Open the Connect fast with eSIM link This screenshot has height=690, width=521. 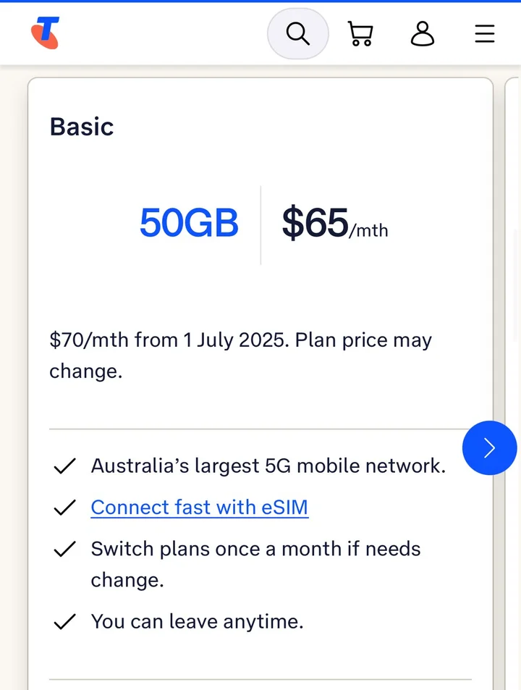coord(199,508)
